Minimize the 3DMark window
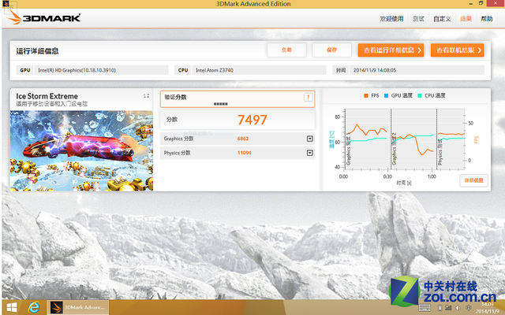 click(470, 3)
